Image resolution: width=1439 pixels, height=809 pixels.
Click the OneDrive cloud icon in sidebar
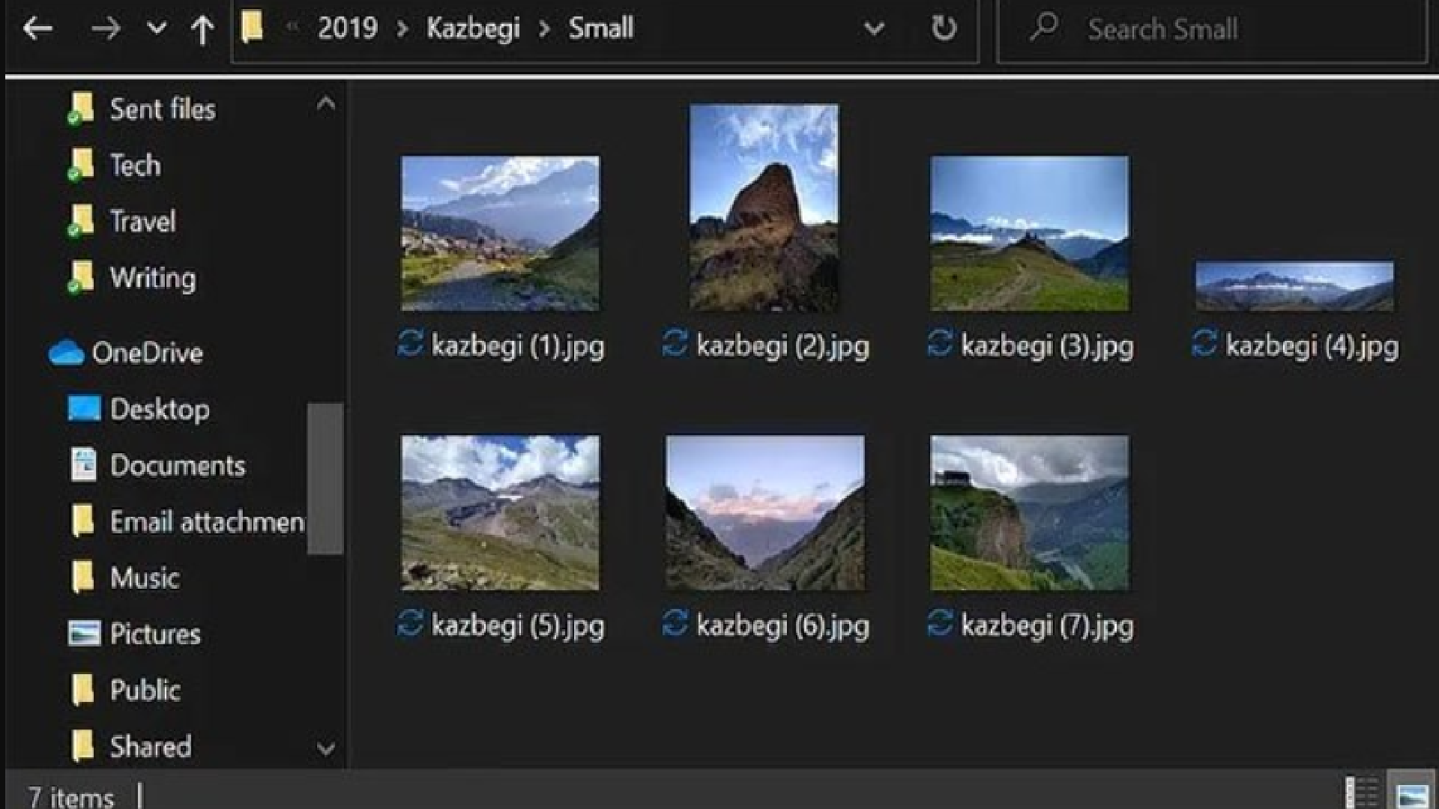click(x=66, y=353)
